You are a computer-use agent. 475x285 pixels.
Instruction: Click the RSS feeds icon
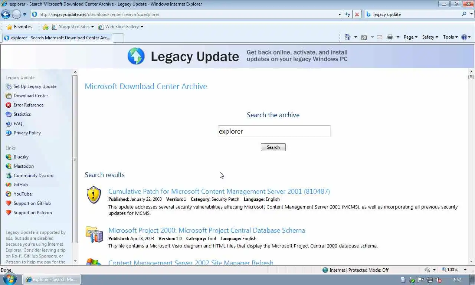tap(364, 37)
